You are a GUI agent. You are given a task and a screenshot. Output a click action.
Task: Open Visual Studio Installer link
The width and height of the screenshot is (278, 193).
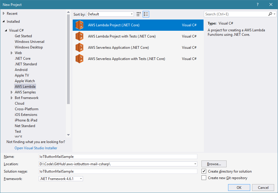[36, 148]
